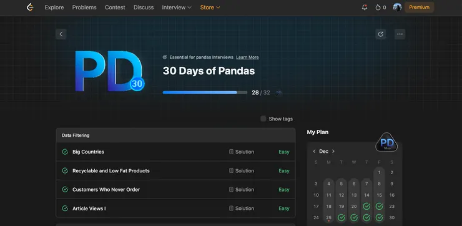Expand the Store dropdown menu
This screenshot has height=226, width=462.
click(x=210, y=7)
